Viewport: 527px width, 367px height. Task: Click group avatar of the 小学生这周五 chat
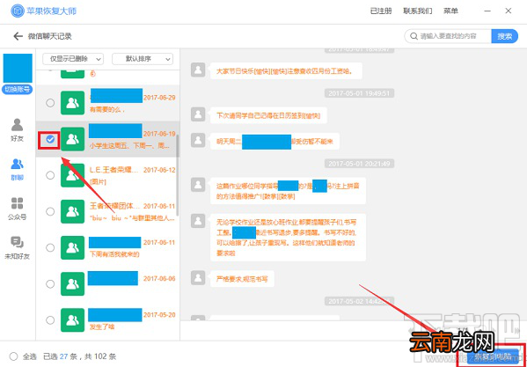(x=73, y=139)
